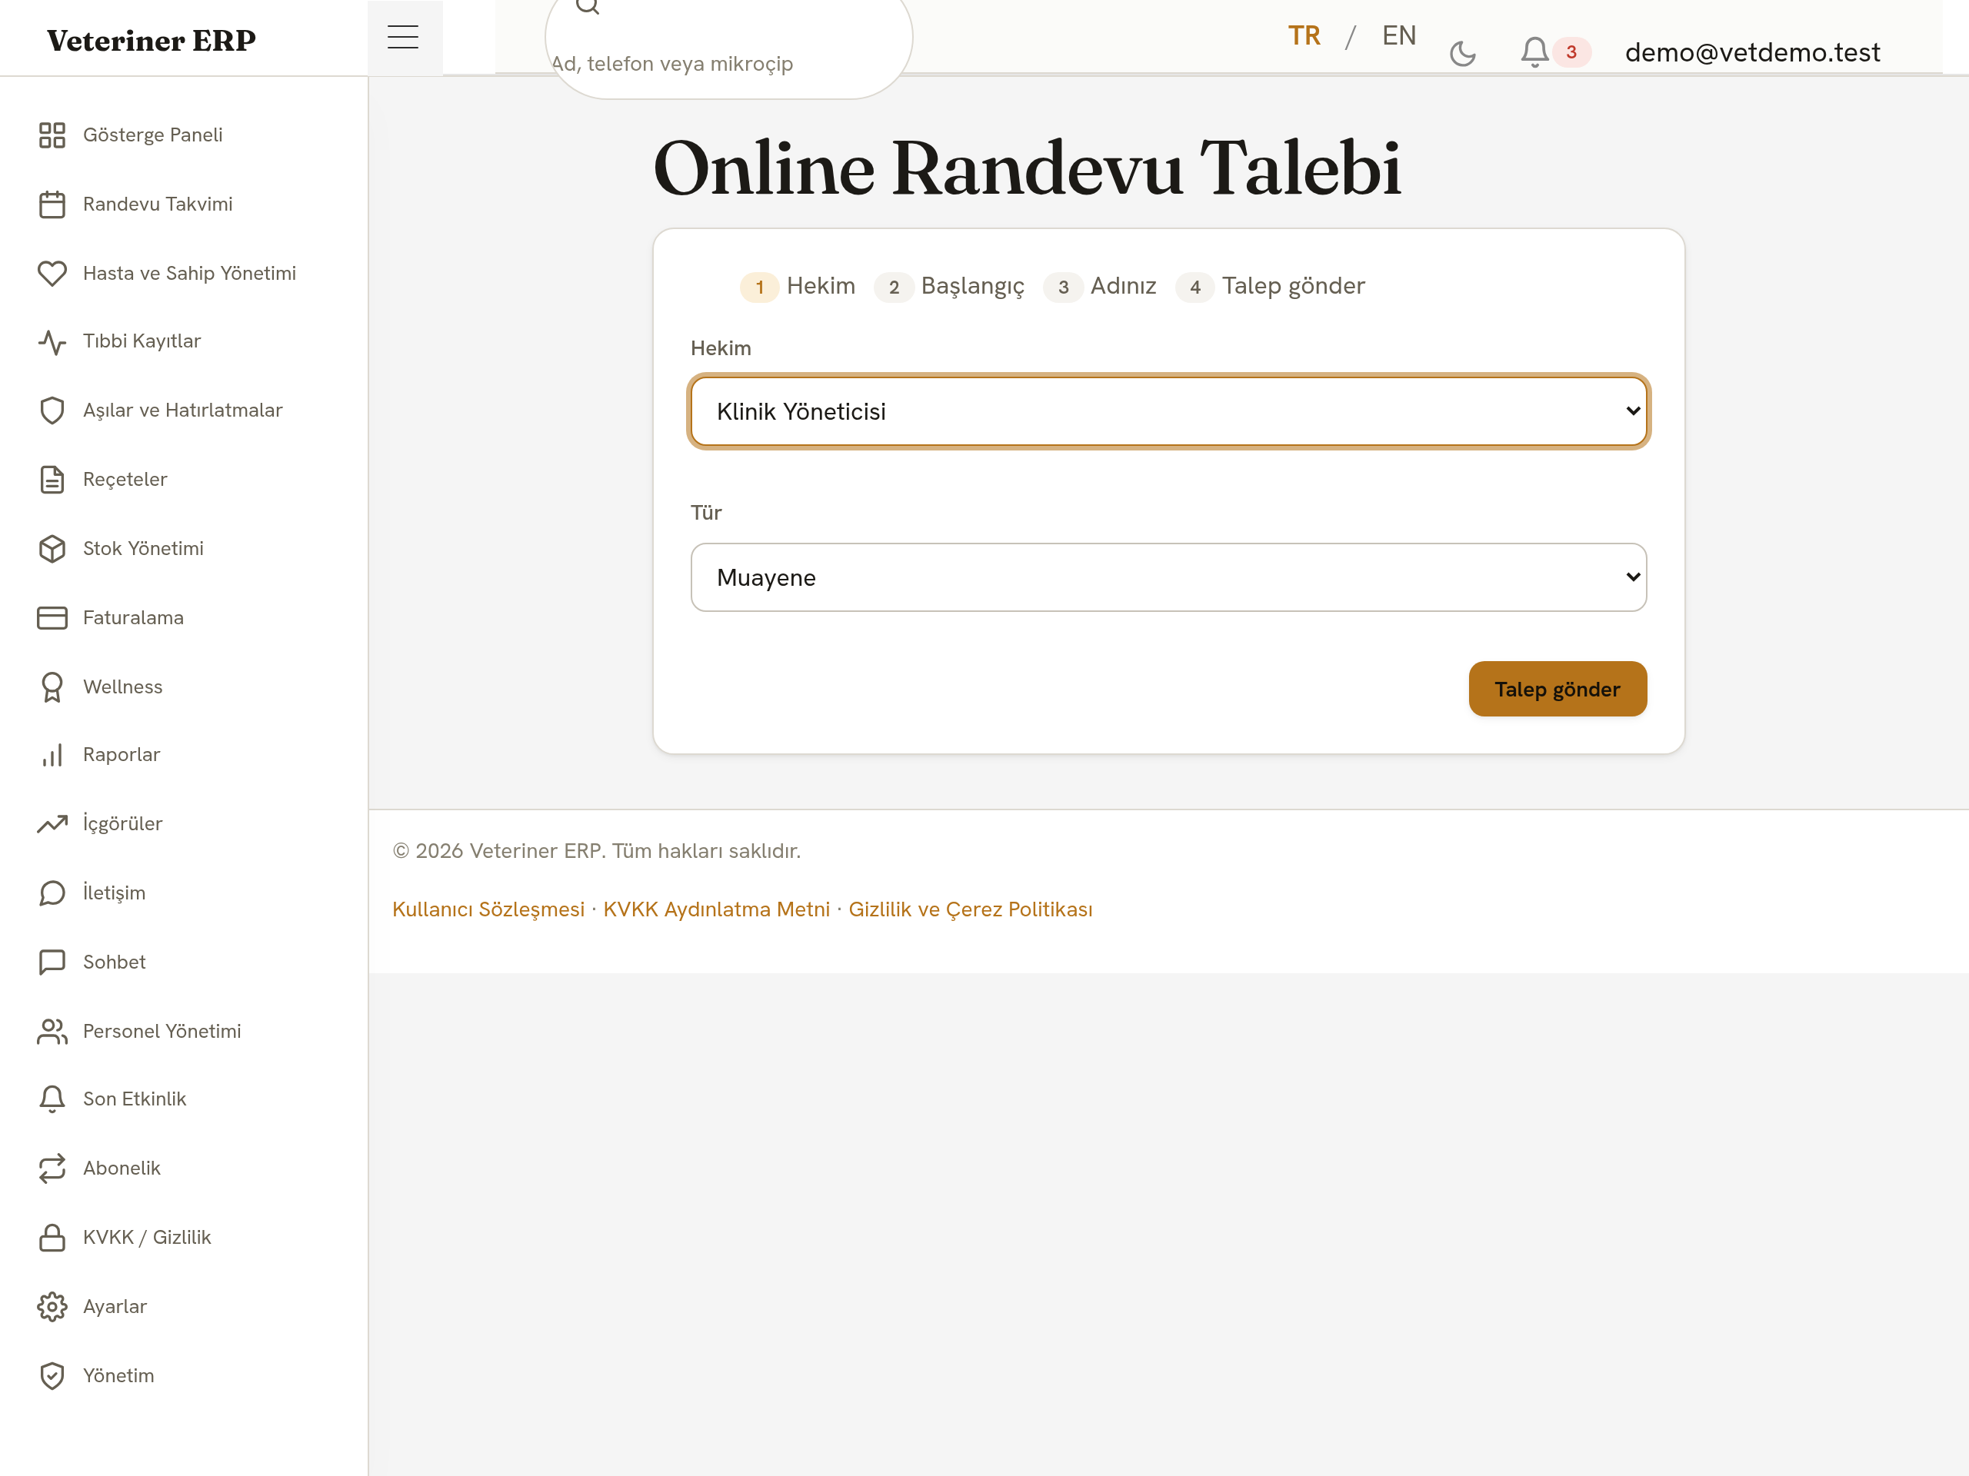Click the trending arrow icon for İçgörüler

click(52, 824)
